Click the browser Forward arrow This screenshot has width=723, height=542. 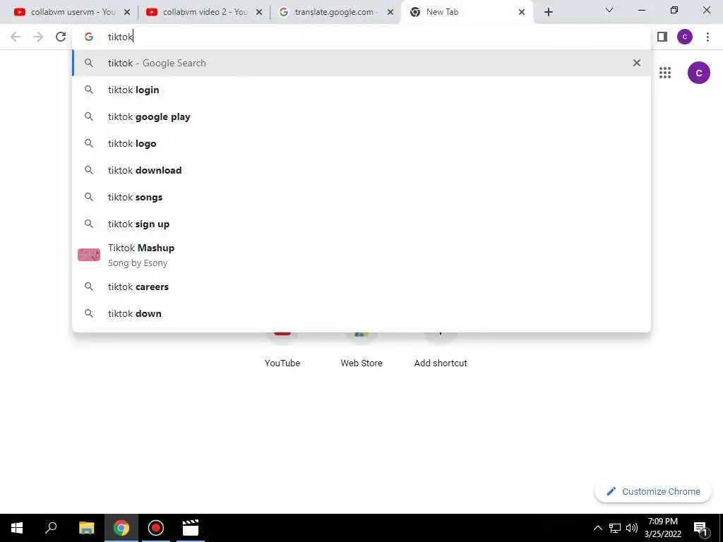pyautogui.click(x=38, y=37)
